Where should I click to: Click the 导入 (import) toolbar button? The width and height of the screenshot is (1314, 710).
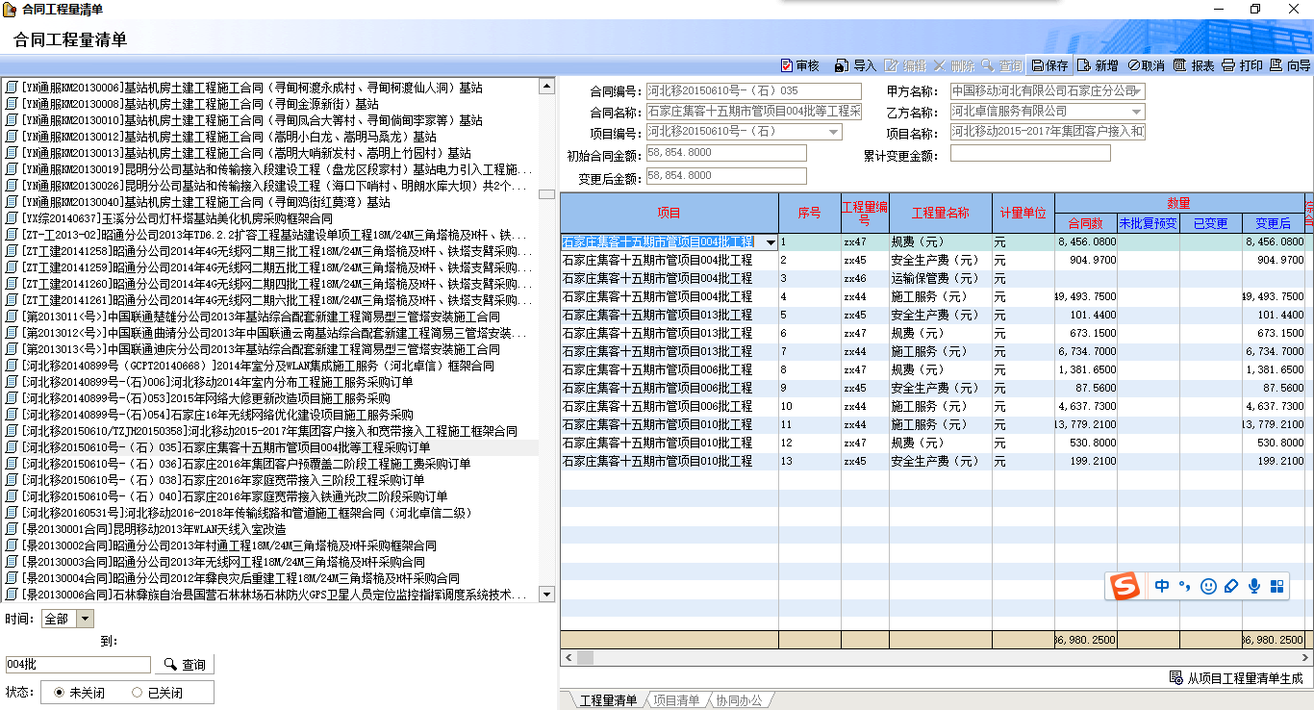[x=855, y=65]
